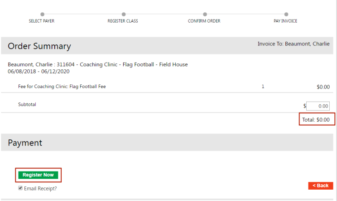Click the Register Class step circle
The image size is (337, 201).
pos(123,14)
